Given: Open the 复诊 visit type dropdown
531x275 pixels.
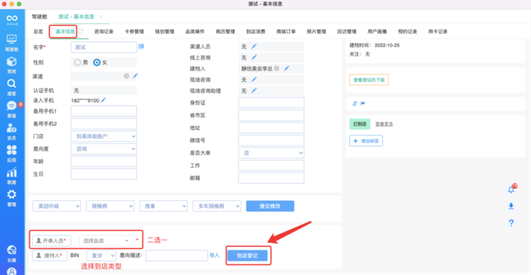Looking at the screenshot, I should [101, 255].
